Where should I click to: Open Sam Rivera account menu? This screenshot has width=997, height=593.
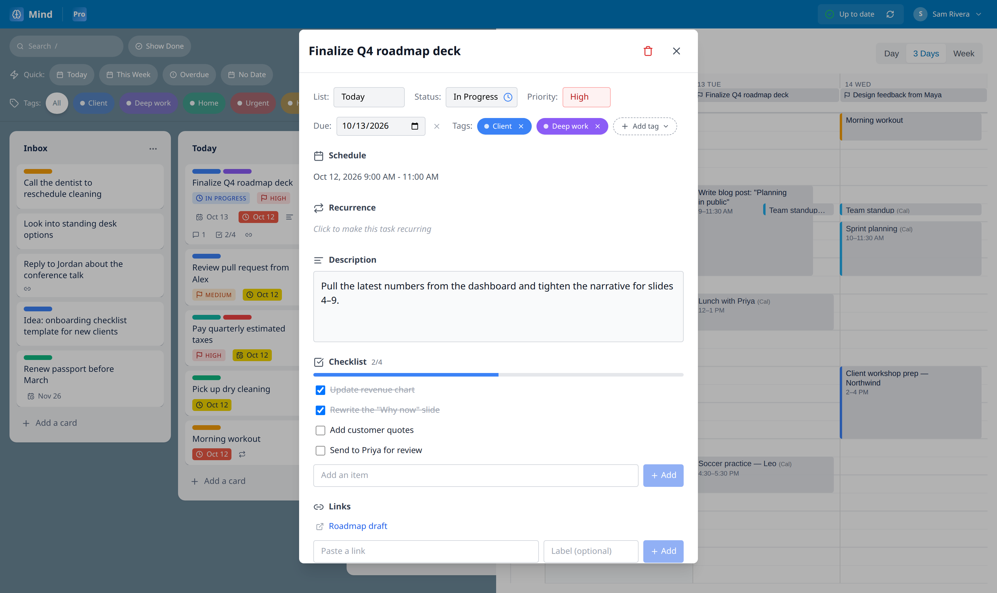(947, 15)
